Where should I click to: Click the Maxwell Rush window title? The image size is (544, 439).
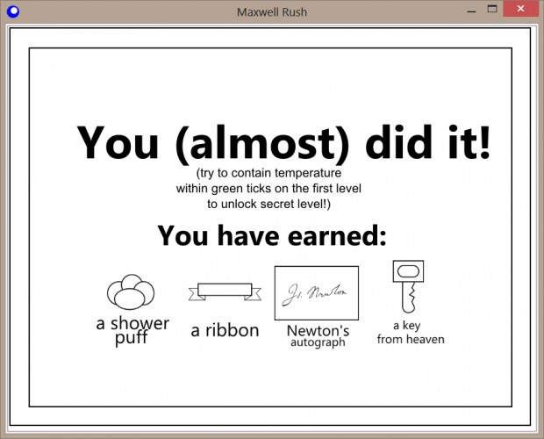[x=272, y=12]
